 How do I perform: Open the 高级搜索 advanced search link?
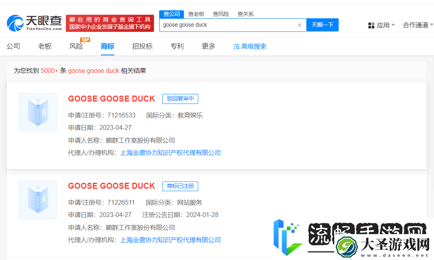(254, 47)
